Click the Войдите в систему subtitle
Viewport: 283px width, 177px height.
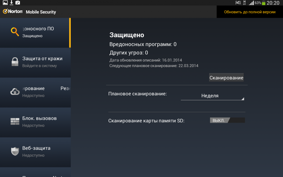click(x=40, y=66)
